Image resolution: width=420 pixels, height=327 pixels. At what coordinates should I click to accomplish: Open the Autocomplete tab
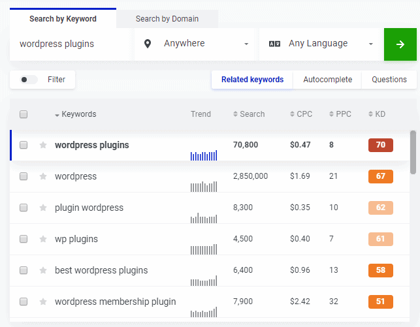click(x=327, y=80)
